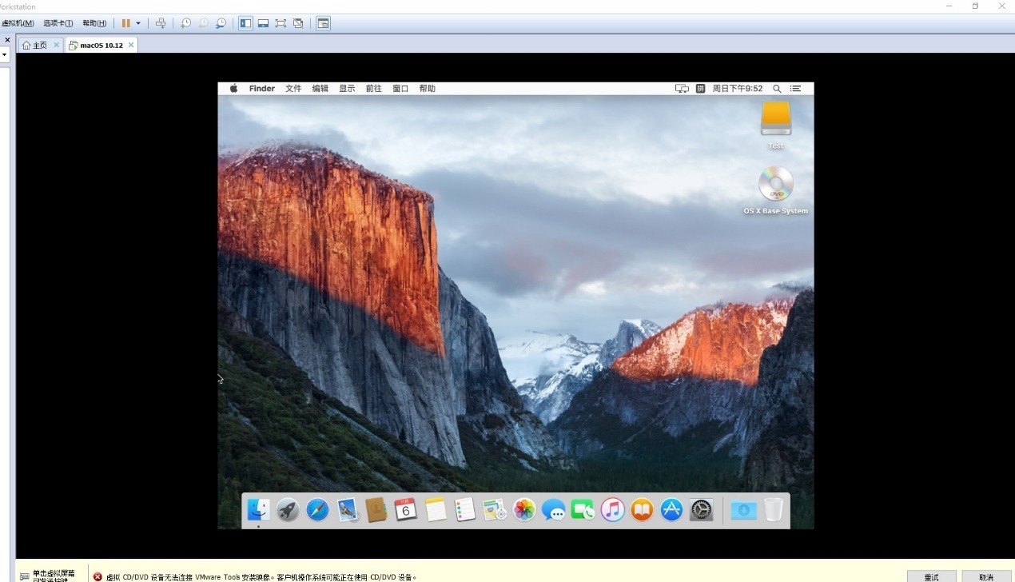Toggle the sidebar library view button
This screenshot has width=1015, height=582.
pos(245,23)
